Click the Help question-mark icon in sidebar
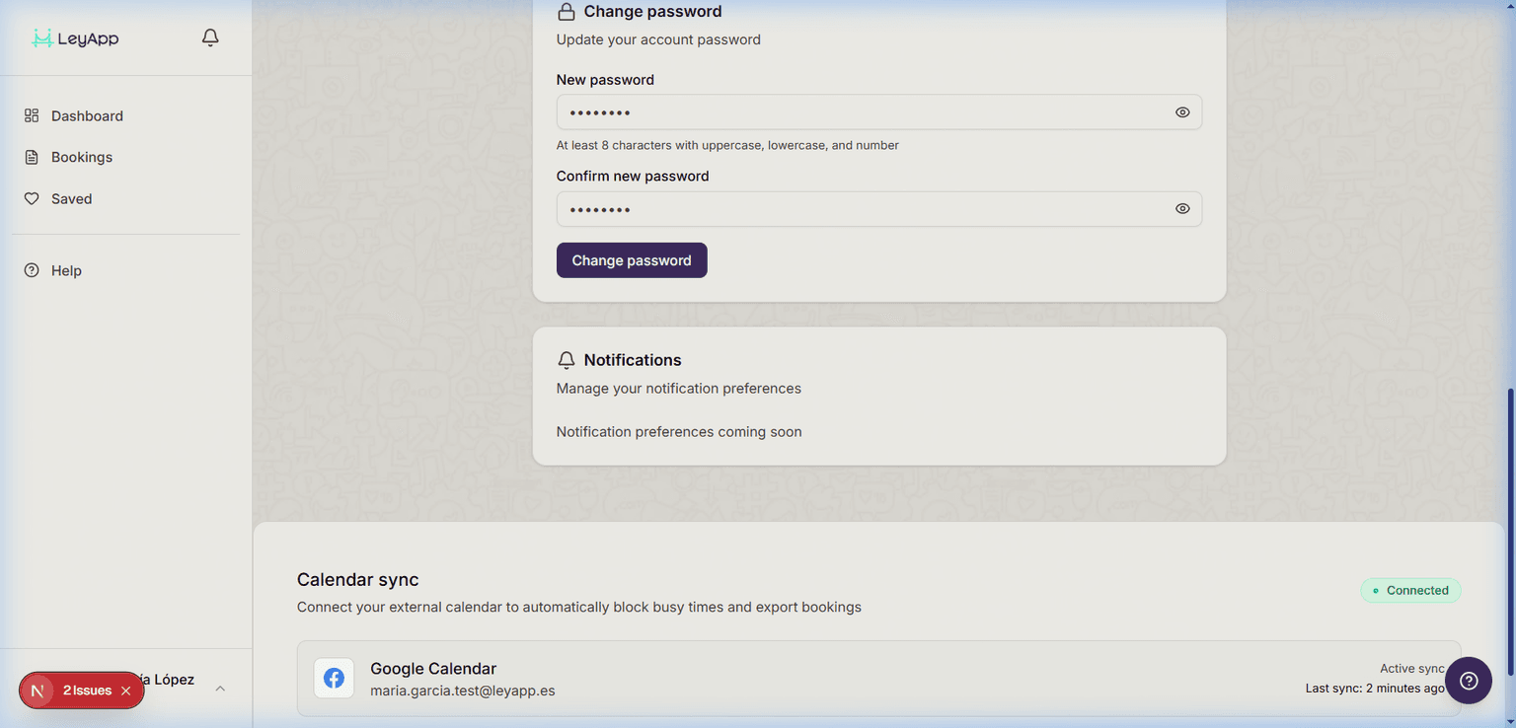The image size is (1516, 728). click(x=31, y=270)
